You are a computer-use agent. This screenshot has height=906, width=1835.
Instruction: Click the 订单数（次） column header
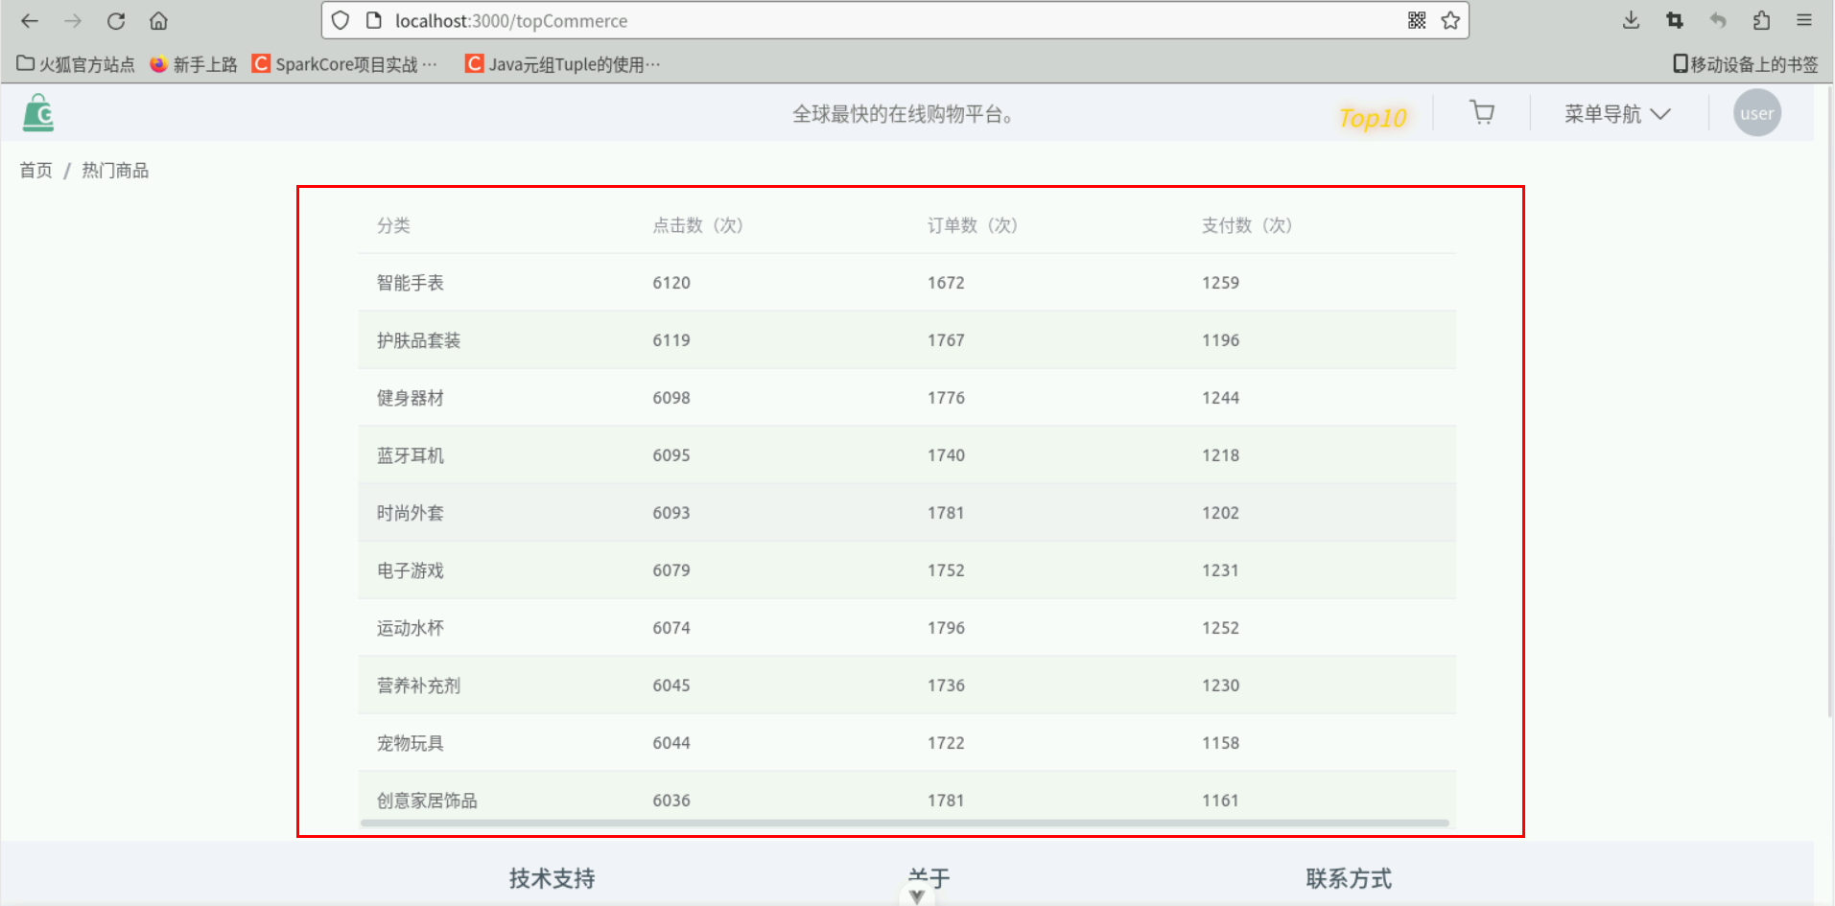point(973,225)
